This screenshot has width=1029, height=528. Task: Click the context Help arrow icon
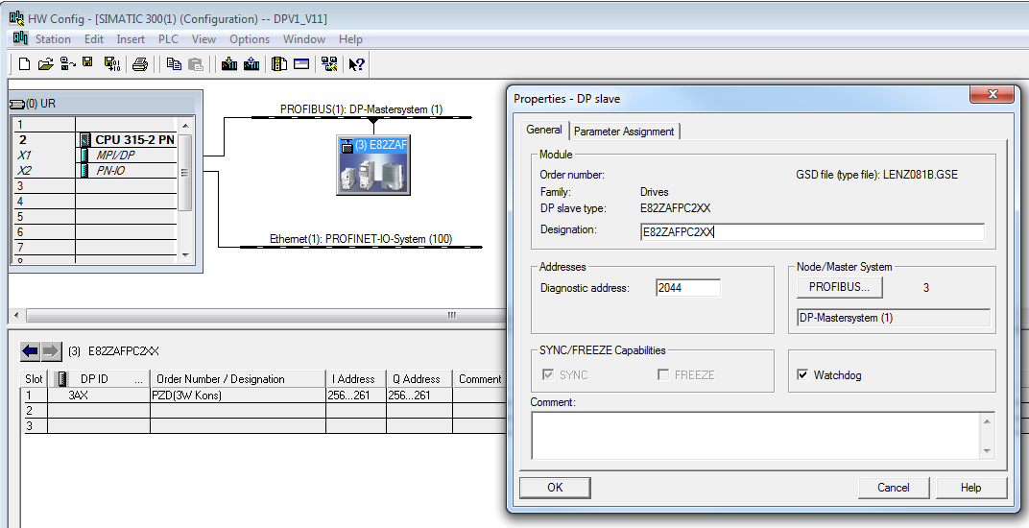[356, 64]
